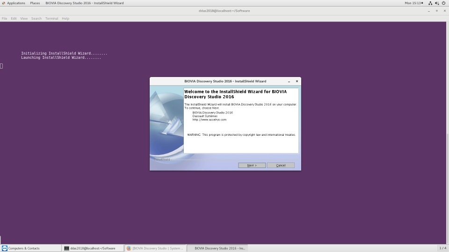Open the network status icon
Viewport: 449px width, 252px height.
430,3
